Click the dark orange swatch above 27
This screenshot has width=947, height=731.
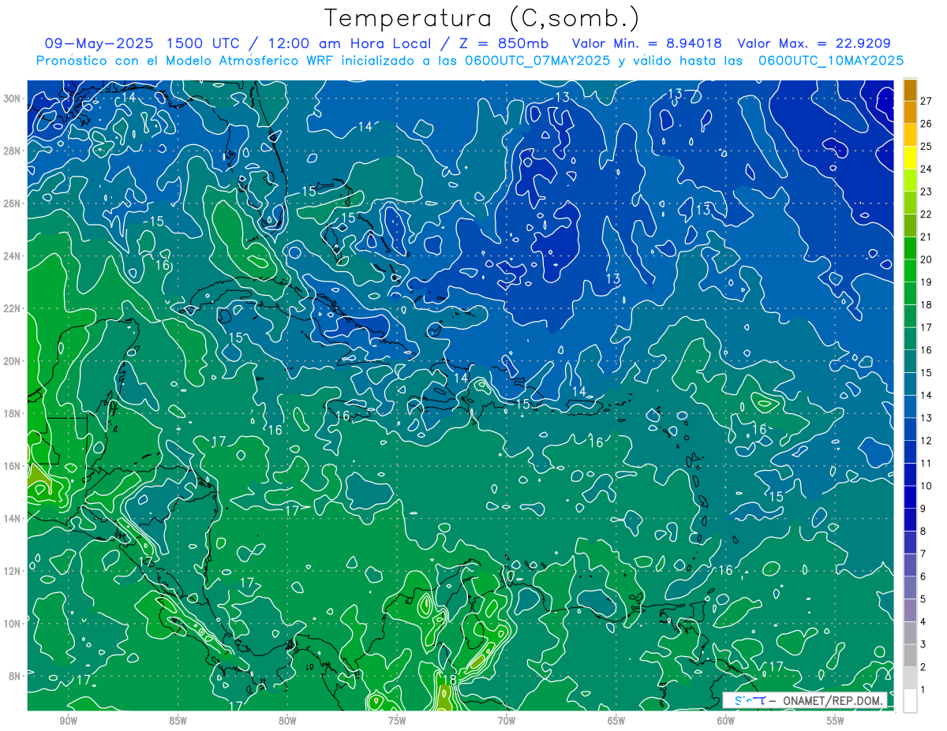pyautogui.click(x=910, y=89)
